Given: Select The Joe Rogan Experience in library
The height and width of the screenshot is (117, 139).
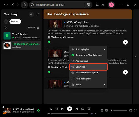Looking at the screenshot, I should click(x=22, y=45).
